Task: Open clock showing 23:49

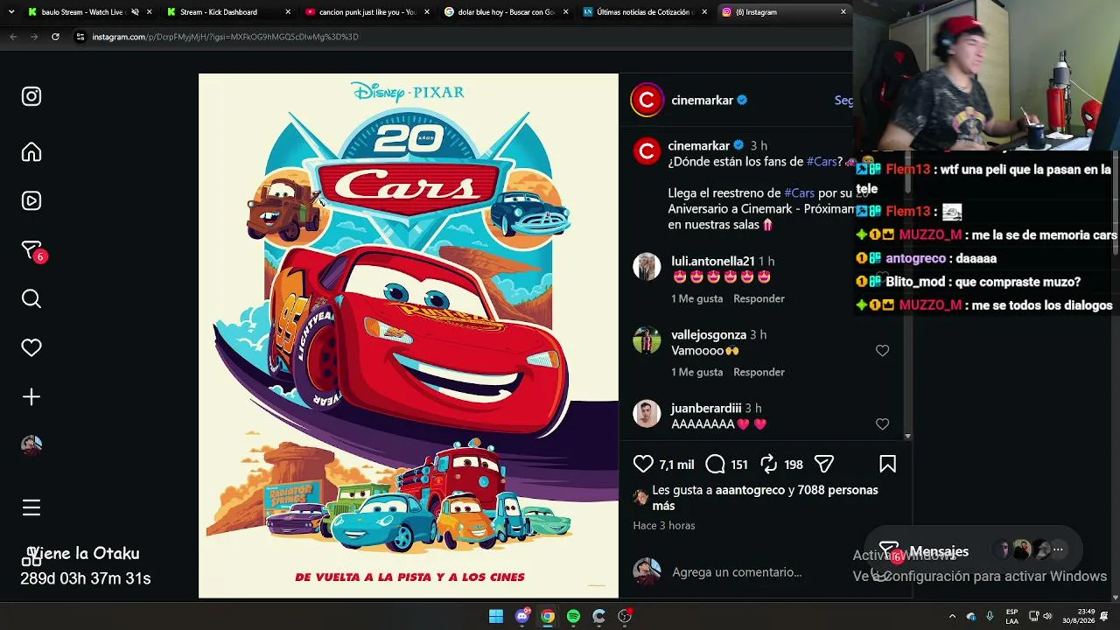Action: [1078, 616]
